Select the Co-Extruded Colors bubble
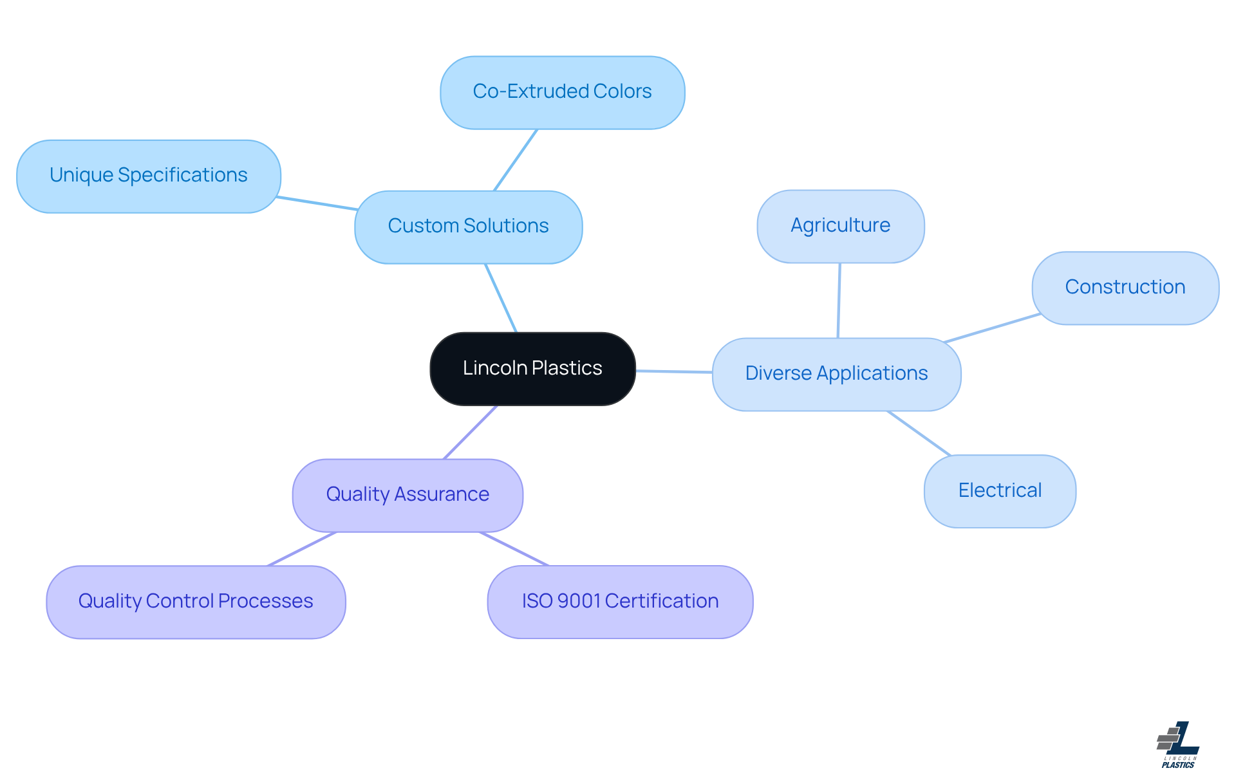 pyautogui.click(x=562, y=92)
